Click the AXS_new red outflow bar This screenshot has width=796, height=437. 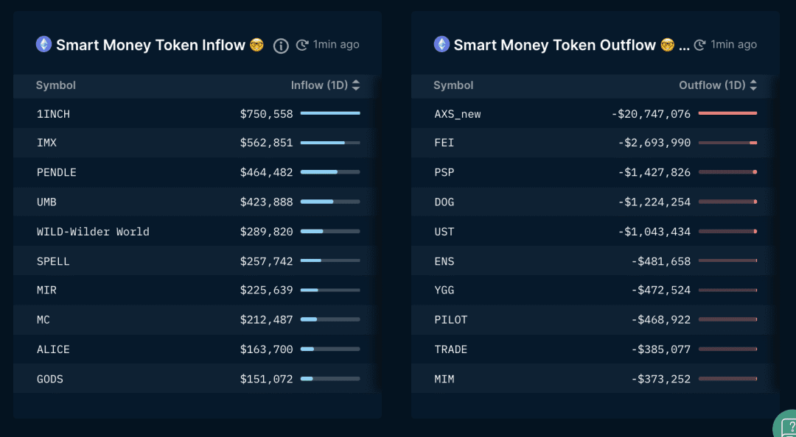(727, 113)
